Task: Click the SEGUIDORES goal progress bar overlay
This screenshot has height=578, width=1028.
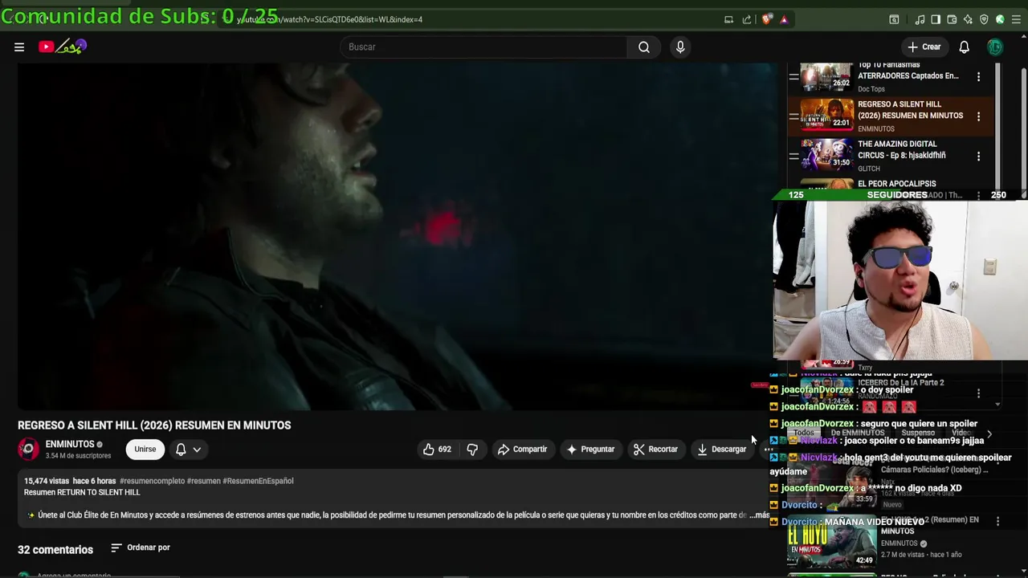Action: click(897, 194)
